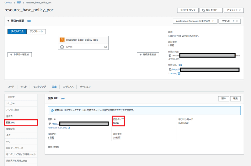This screenshot has width=251, height=166.
Task: Collapse the 関数の概要 section
Action: point(8,21)
